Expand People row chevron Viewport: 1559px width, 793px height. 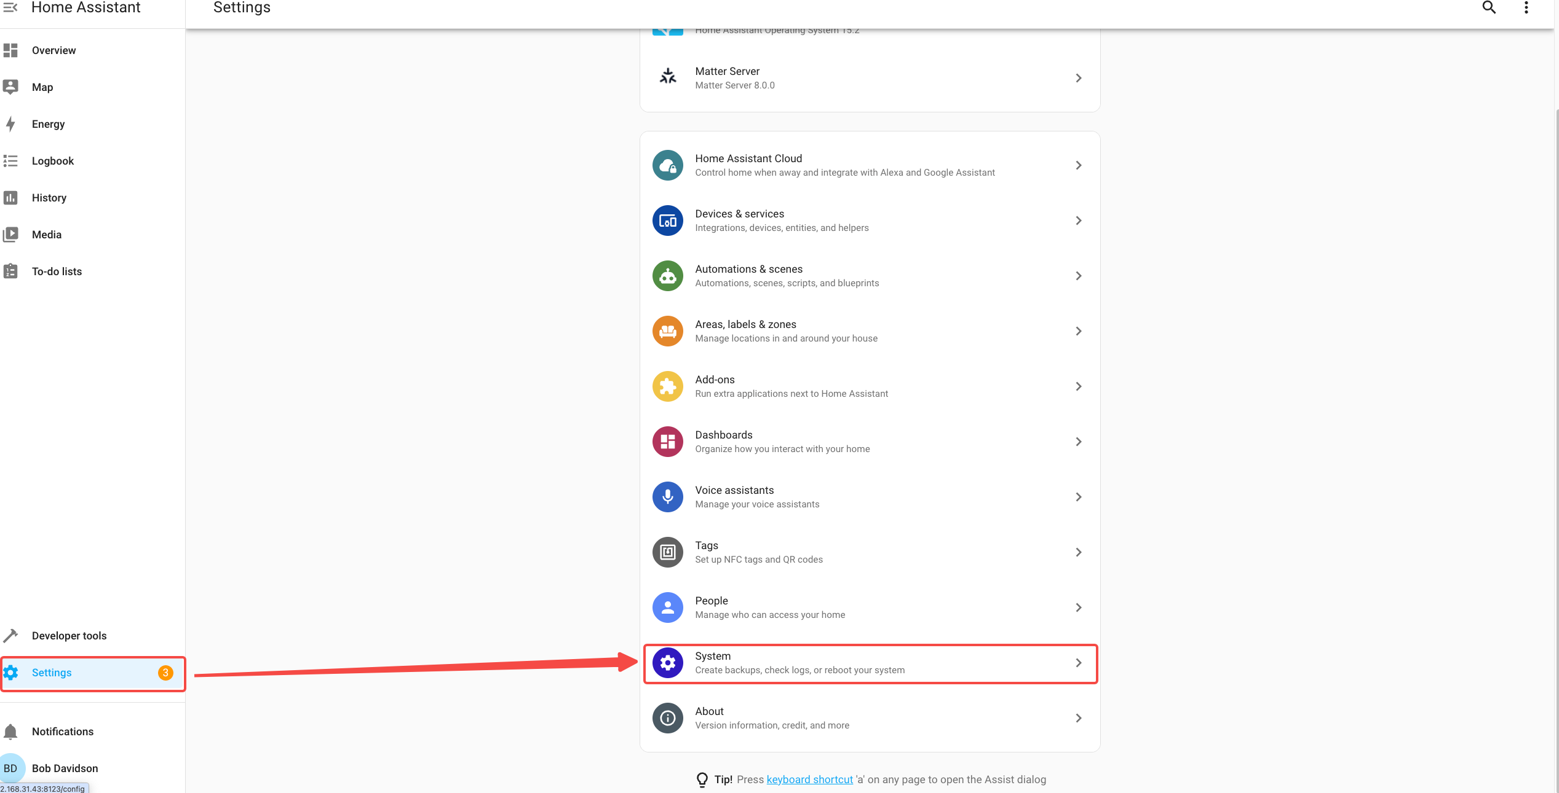coord(1079,607)
